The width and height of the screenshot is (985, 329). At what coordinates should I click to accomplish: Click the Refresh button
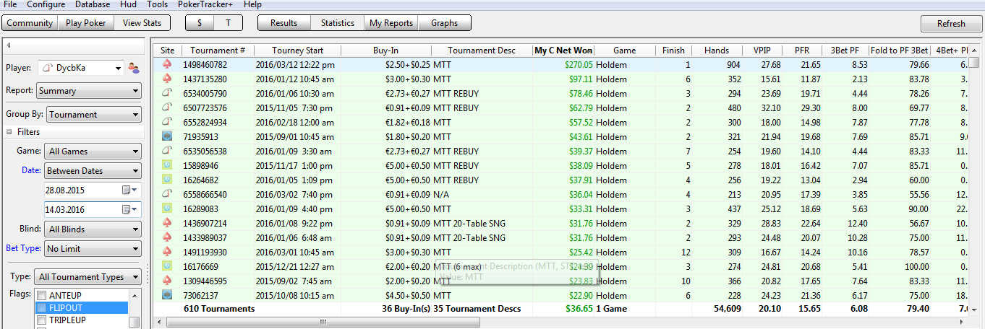tap(951, 24)
